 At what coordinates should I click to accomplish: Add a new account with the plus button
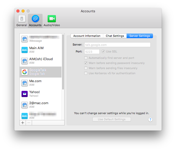point(23,123)
